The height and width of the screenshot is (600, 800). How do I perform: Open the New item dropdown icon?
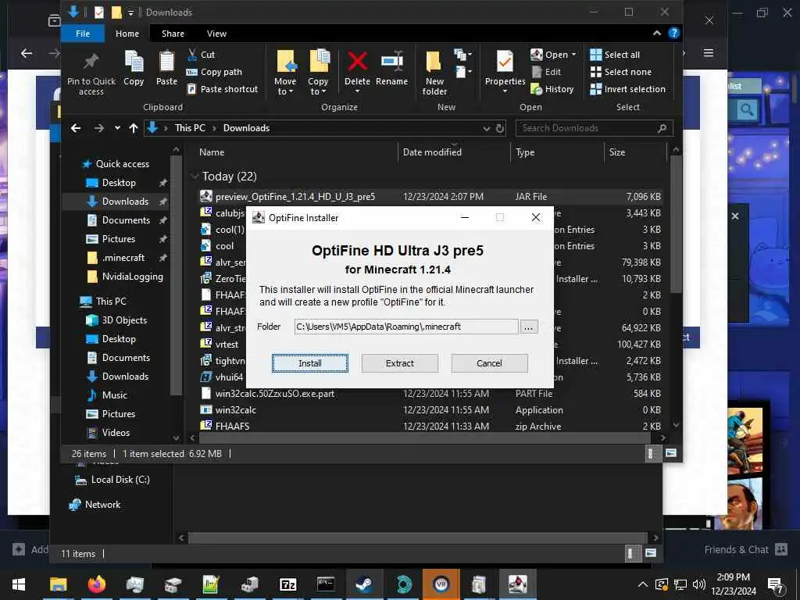pyautogui.click(x=462, y=55)
